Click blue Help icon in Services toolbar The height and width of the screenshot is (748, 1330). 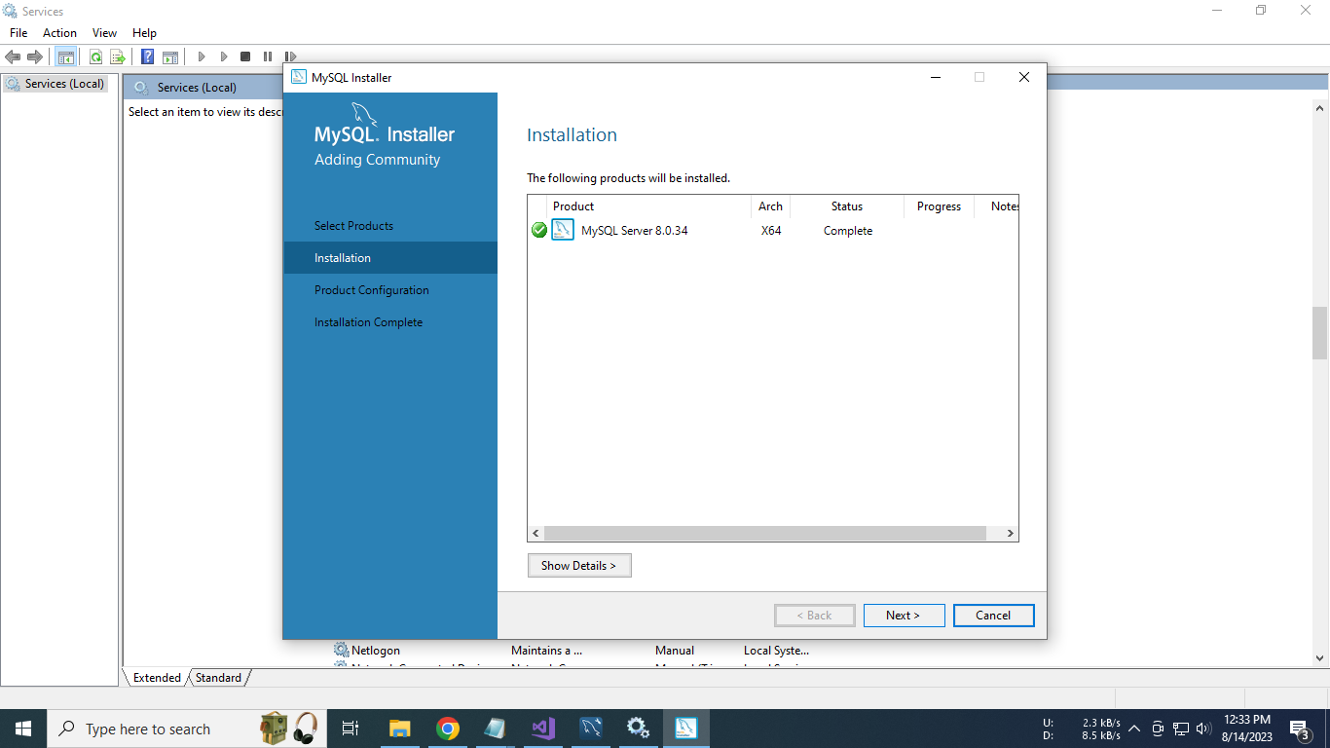tap(148, 56)
